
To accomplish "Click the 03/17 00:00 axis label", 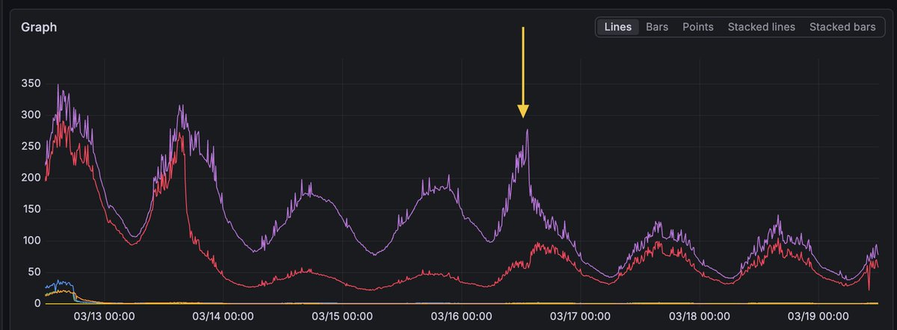I will (580, 316).
